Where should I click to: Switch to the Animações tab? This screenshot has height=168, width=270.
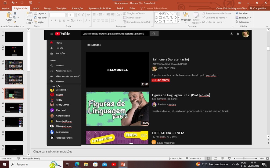(77, 8)
